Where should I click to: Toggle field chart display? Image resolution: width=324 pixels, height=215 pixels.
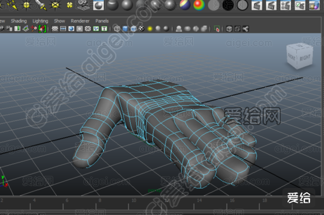click(88, 29)
